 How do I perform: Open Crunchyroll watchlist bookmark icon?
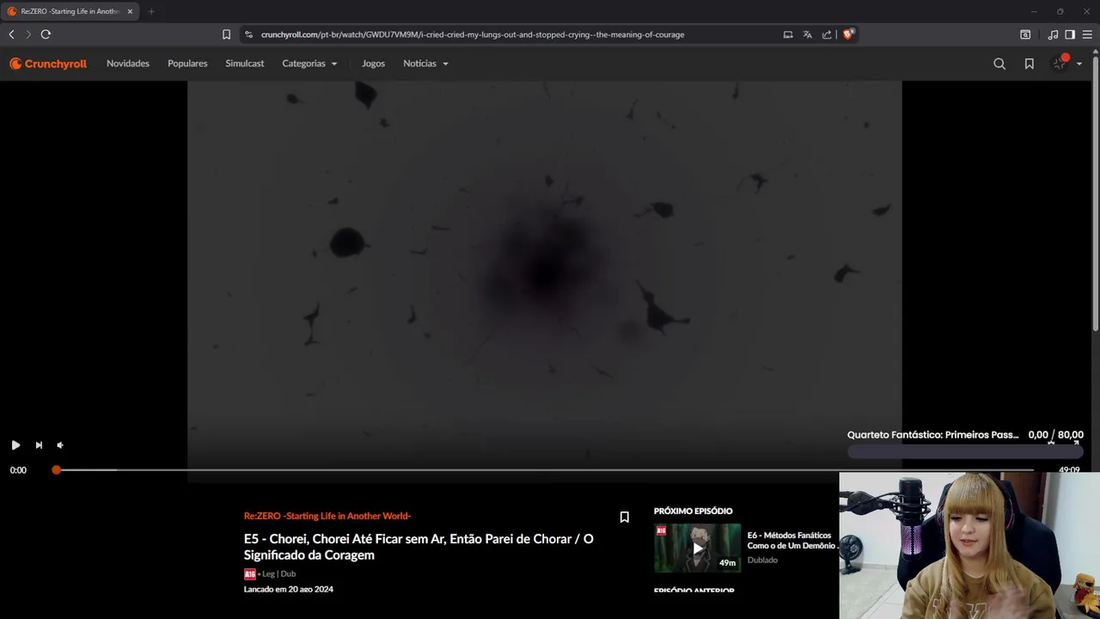coord(1029,64)
